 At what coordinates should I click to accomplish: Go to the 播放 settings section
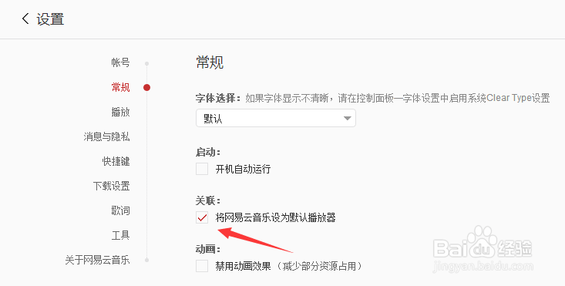click(120, 112)
